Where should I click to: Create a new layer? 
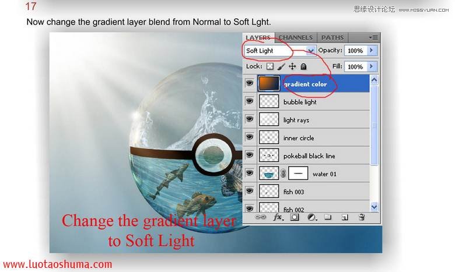coord(345,217)
